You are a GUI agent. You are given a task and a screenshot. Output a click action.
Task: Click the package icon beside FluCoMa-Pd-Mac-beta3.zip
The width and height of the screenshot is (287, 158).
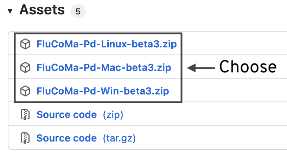pyautogui.click(x=25, y=67)
